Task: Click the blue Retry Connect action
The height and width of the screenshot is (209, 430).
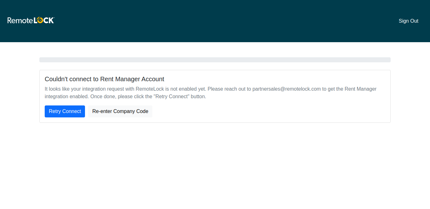Action: point(65,111)
